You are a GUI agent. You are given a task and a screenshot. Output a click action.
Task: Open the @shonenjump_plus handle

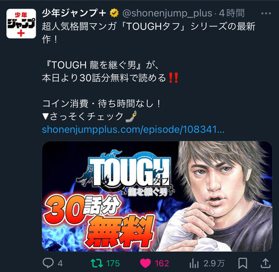[167, 13]
